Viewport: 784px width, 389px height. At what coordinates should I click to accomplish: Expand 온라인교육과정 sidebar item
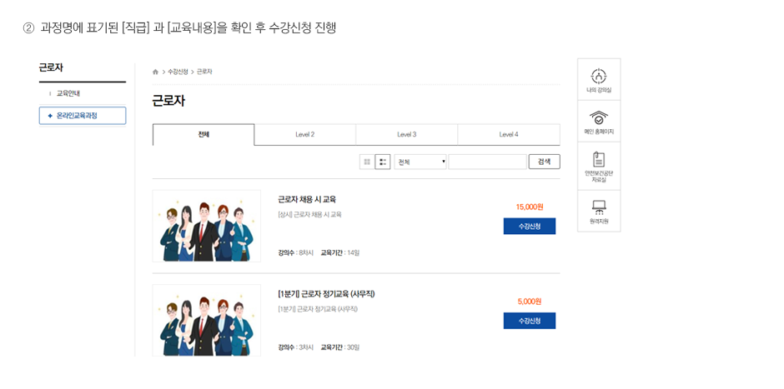pyautogui.click(x=83, y=115)
